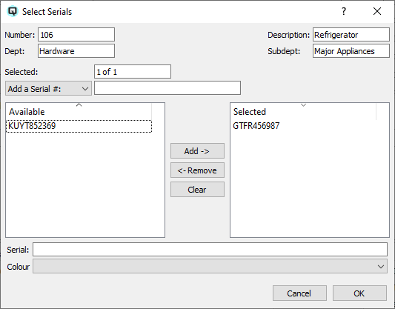Click the Available column sort arrow
The image size is (395, 309).
click(x=79, y=104)
